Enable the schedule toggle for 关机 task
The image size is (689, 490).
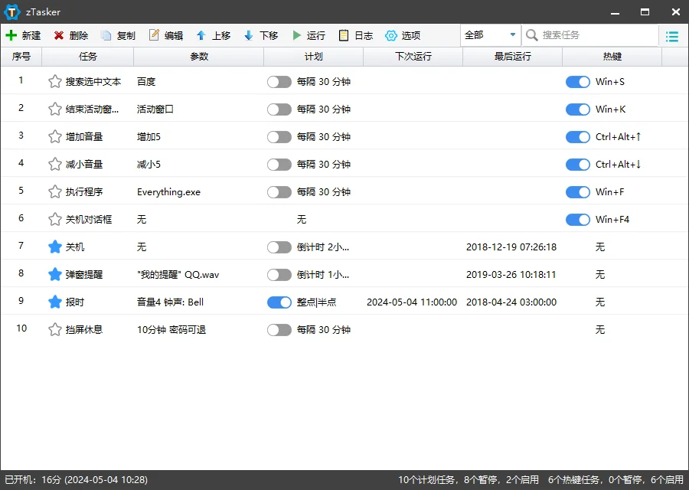click(279, 247)
